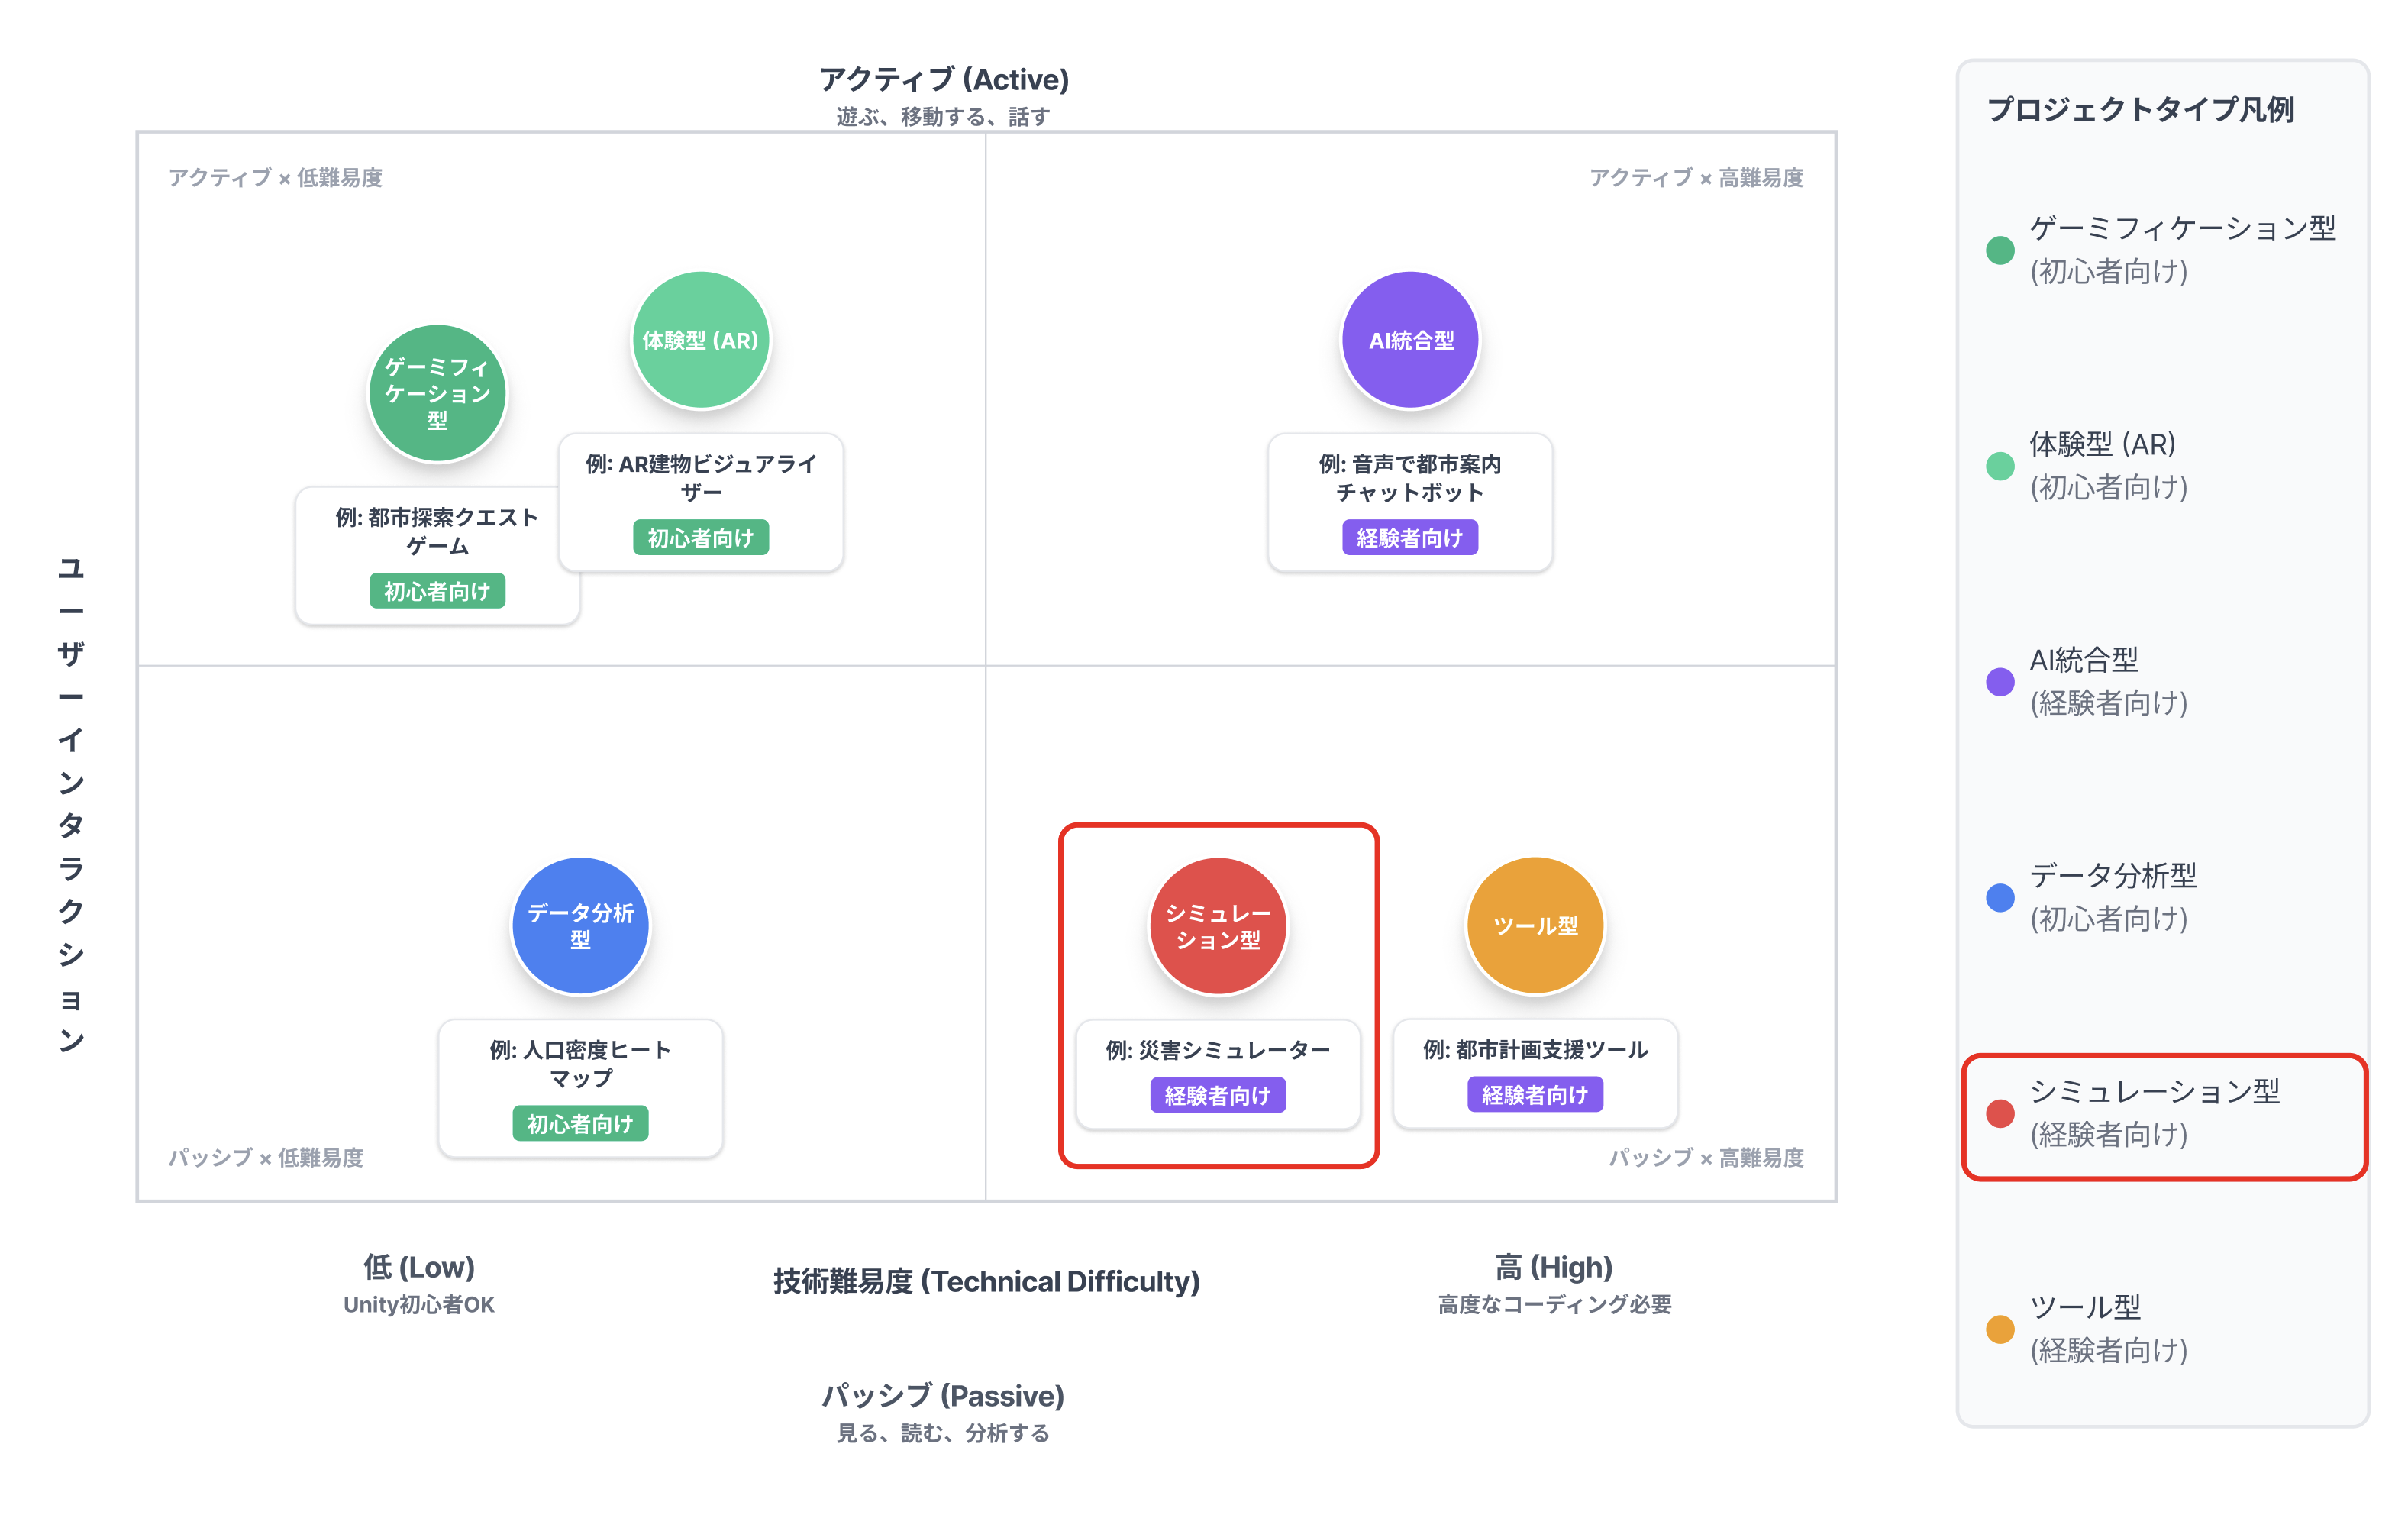Click the green ゲーミフィケーション型 circle

pos(437,393)
